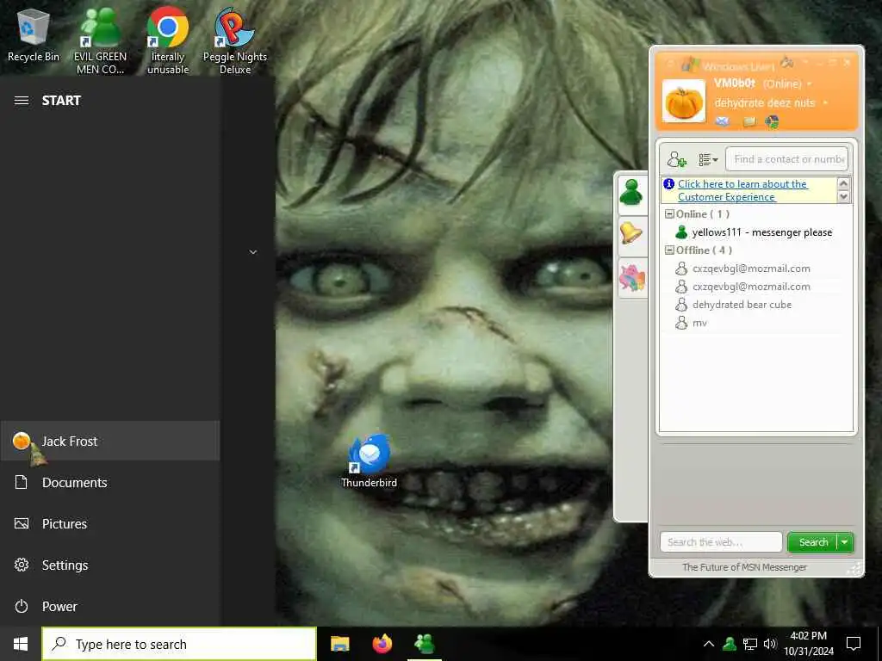
Task: Open Documents from Start menu
Action: [x=109, y=482]
